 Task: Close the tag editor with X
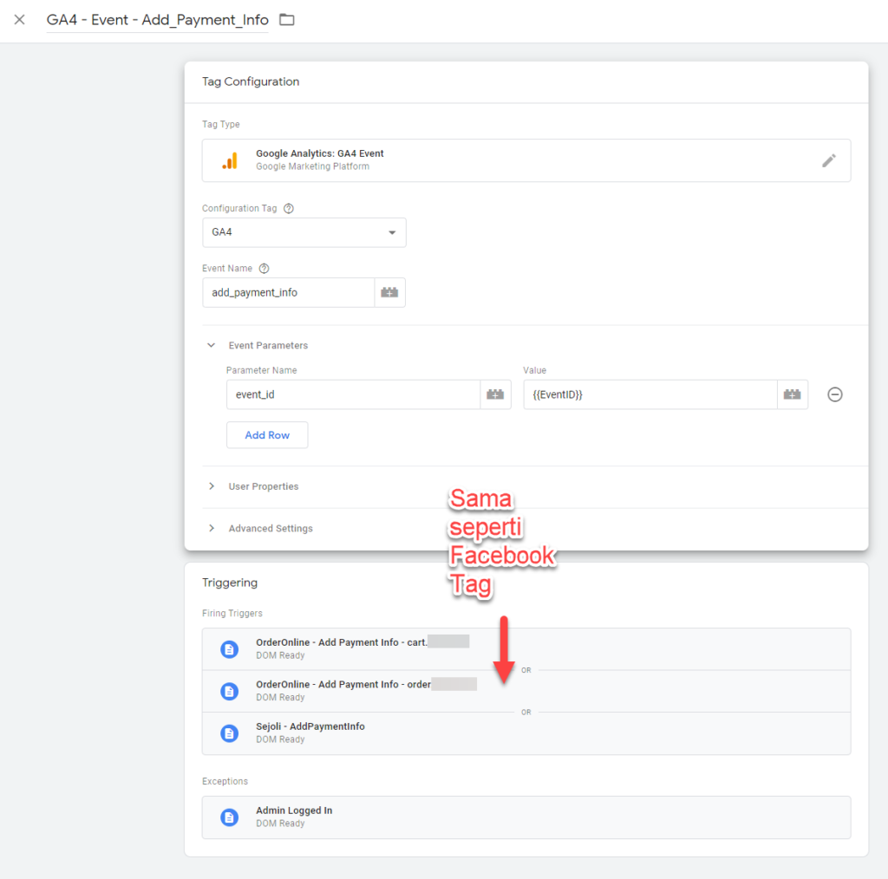pos(19,20)
